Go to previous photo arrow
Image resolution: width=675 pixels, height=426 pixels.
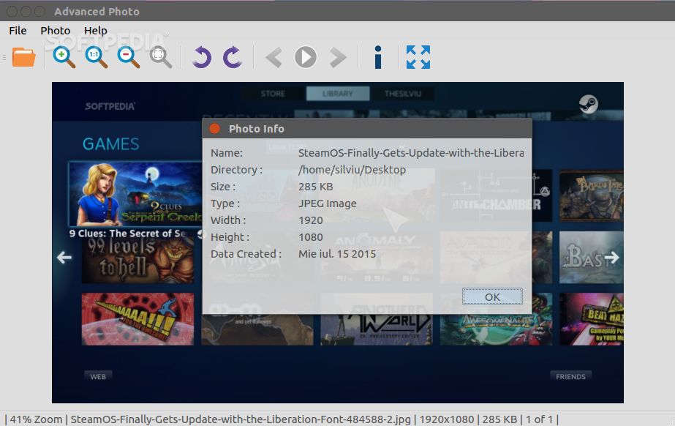click(274, 57)
